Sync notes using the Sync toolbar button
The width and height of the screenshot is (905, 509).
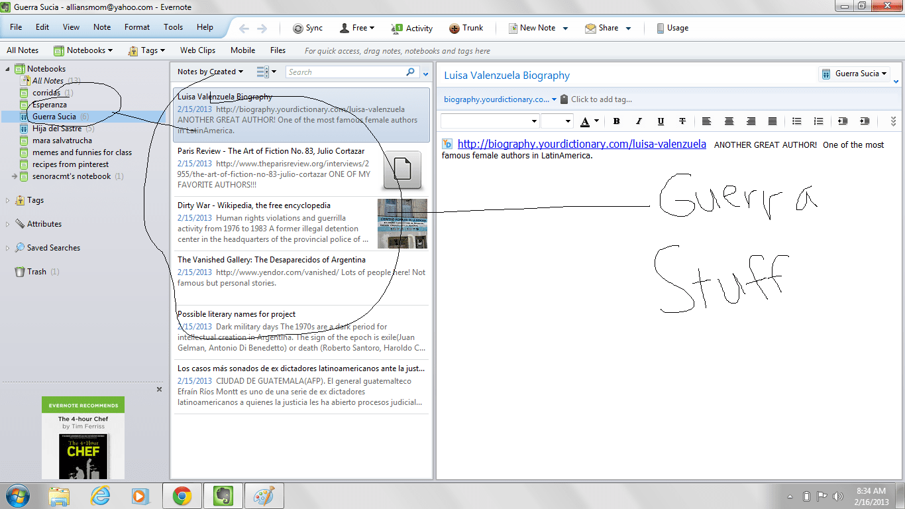point(308,28)
